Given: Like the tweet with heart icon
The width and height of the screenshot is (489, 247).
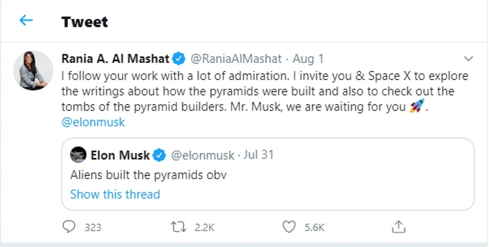Looking at the screenshot, I should (x=289, y=227).
